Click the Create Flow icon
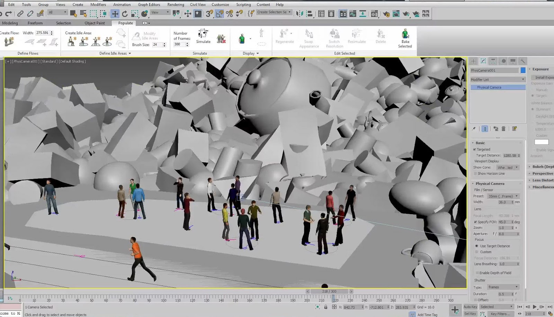Image resolution: width=554 pixels, height=317 pixels. (x=9, y=42)
